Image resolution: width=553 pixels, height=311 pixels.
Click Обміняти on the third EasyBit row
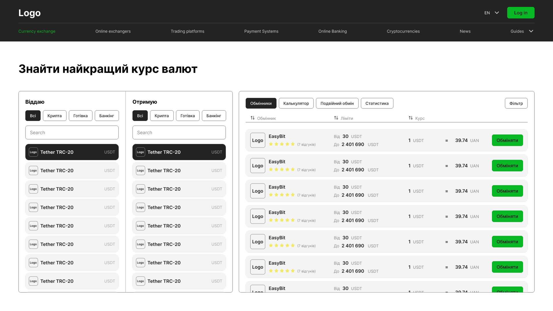coord(507,191)
